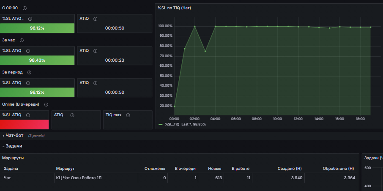Screen dimensions: 383x191
Task: Click info icon of %SL ATiQ panel under За период
Action: coord(28,83)
